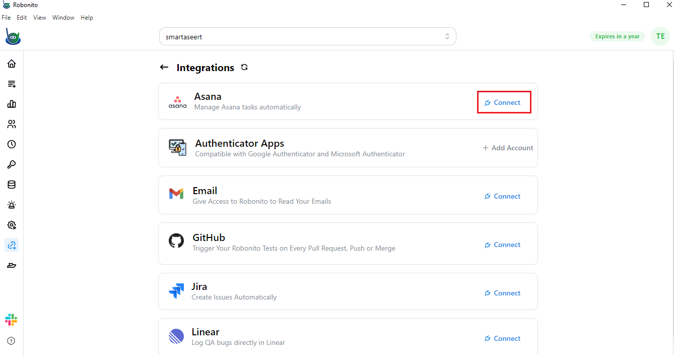
Task: Open the Window menu
Action: click(x=63, y=17)
